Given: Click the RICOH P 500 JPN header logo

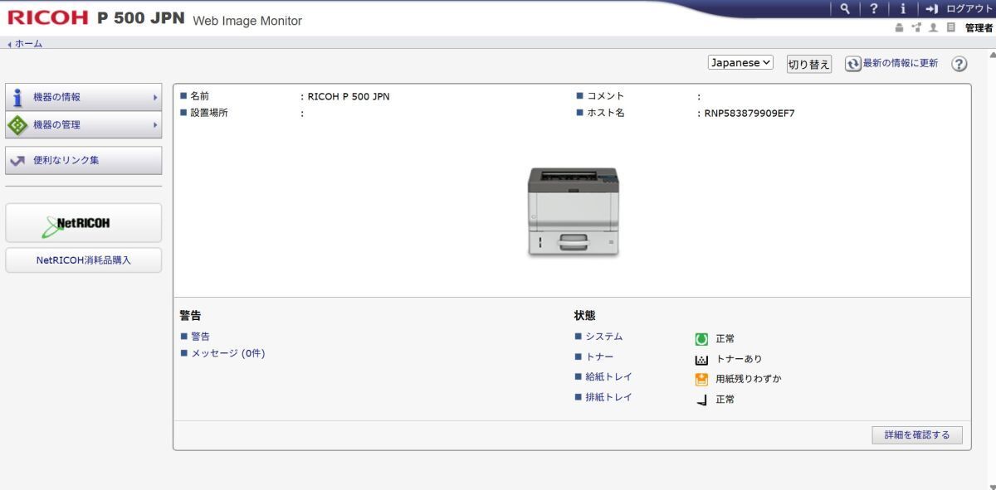Looking at the screenshot, I should tap(96, 17).
